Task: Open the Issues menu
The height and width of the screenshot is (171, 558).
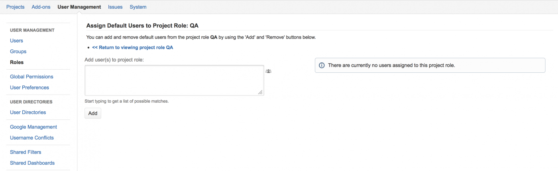Action: point(115,7)
